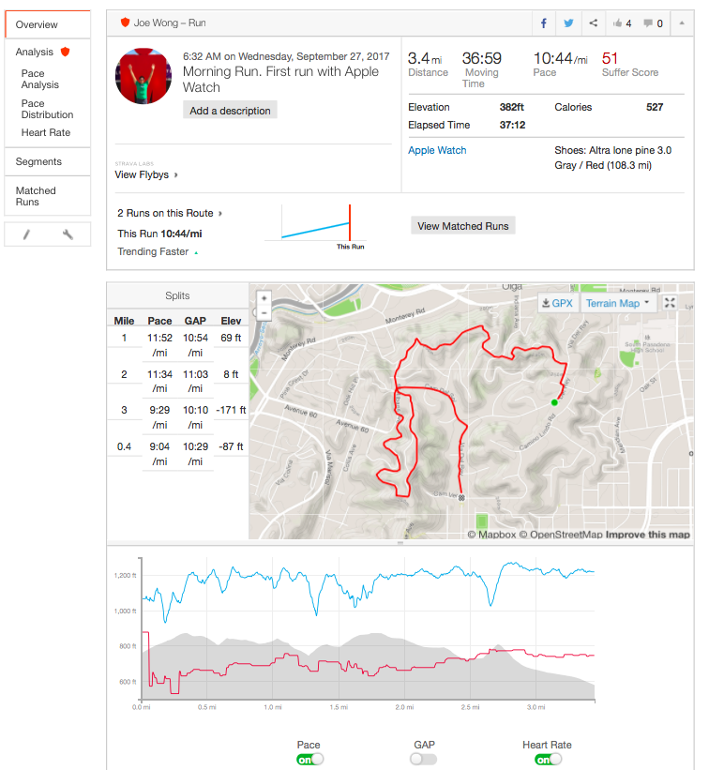Screen dimensions: 709x770
Task: Go to Pace Analysis in the sidebar
Action: point(40,79)
